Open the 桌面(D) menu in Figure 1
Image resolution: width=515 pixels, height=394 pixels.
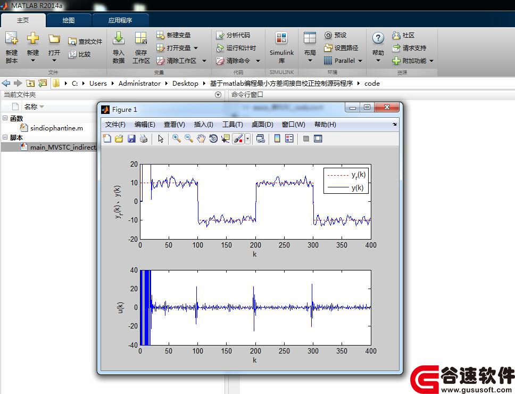tap(262, 125)
